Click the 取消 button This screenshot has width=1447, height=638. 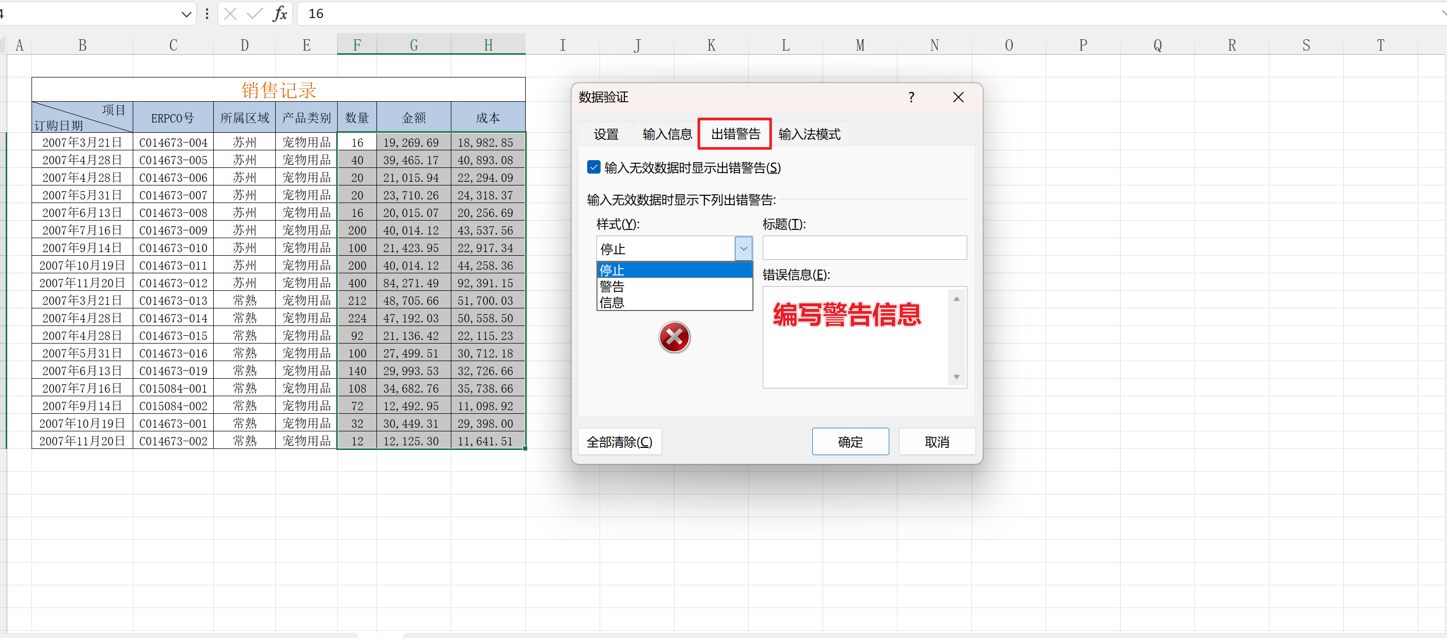point(936,442)
